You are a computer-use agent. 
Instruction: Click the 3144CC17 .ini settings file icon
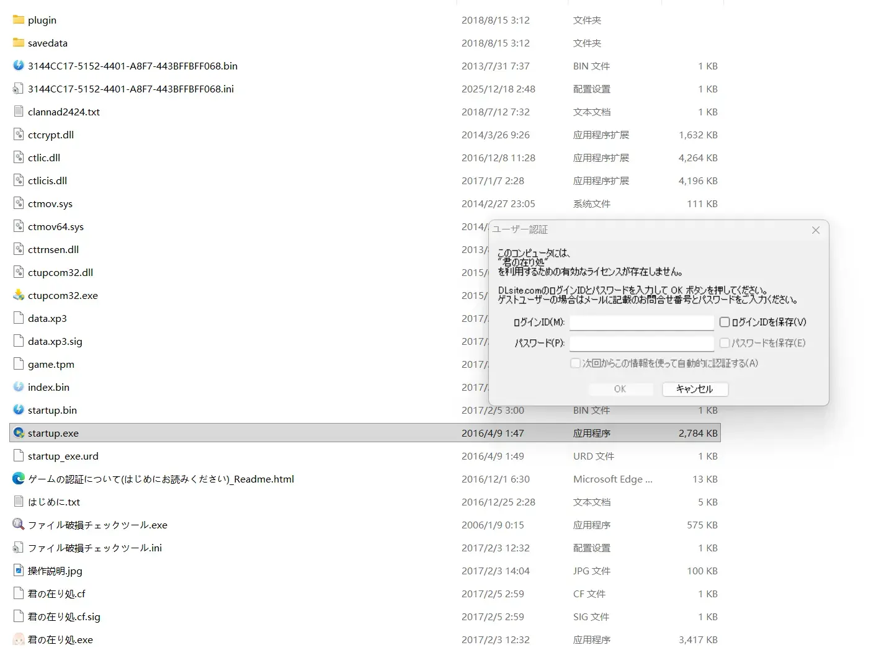19,89
